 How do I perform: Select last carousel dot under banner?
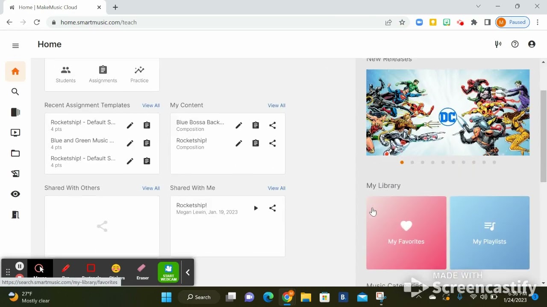point(494,162)
